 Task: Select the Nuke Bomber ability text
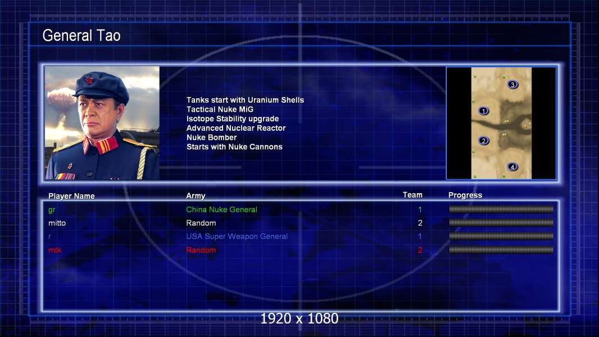pos(211,138)
